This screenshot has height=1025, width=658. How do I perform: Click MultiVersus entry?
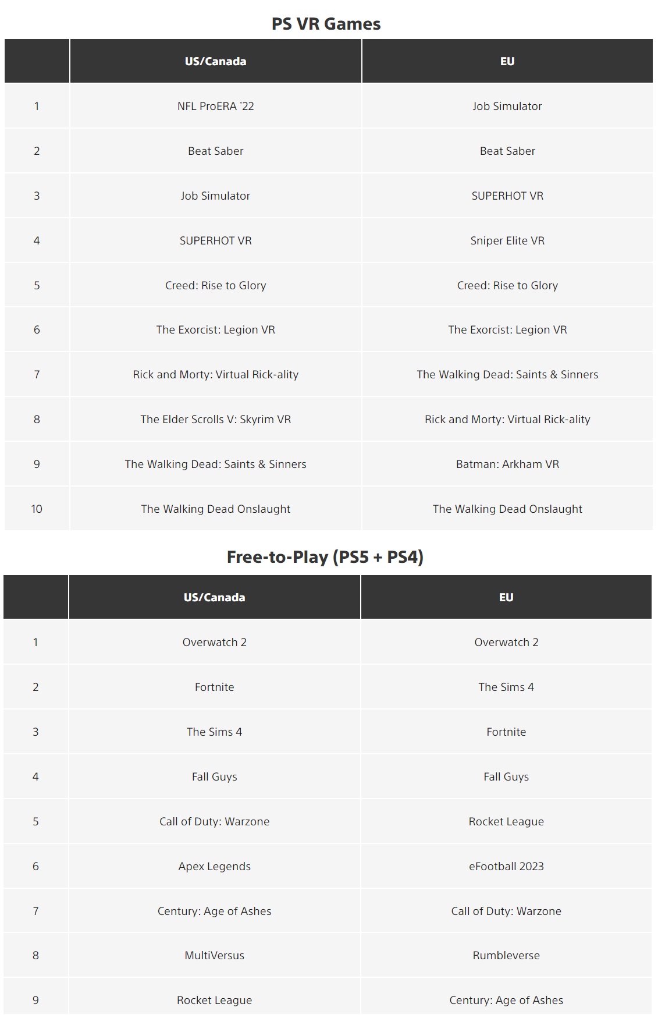pyautogui.click(x=214, y=955)
